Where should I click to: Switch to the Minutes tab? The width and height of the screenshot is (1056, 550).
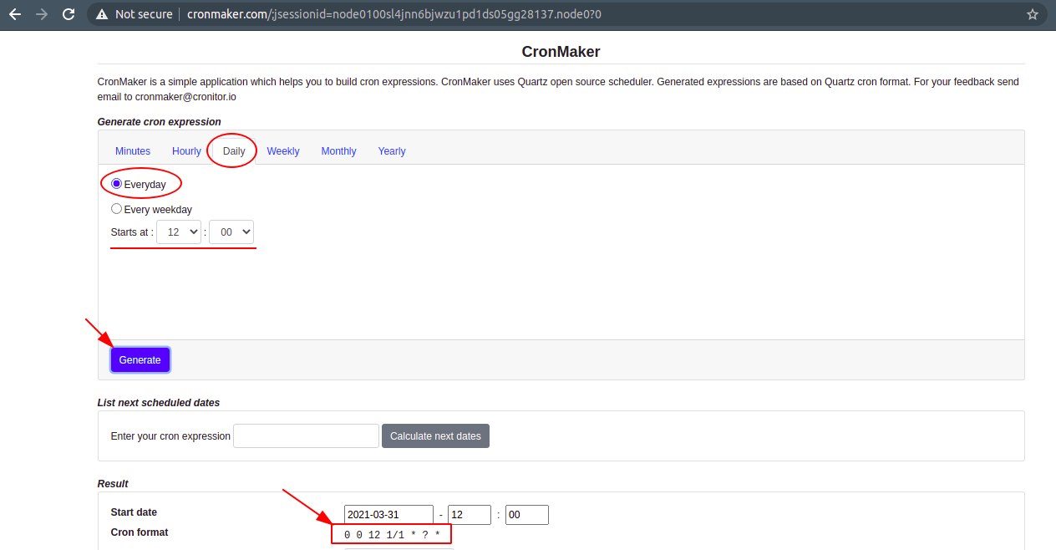point(133,151)
